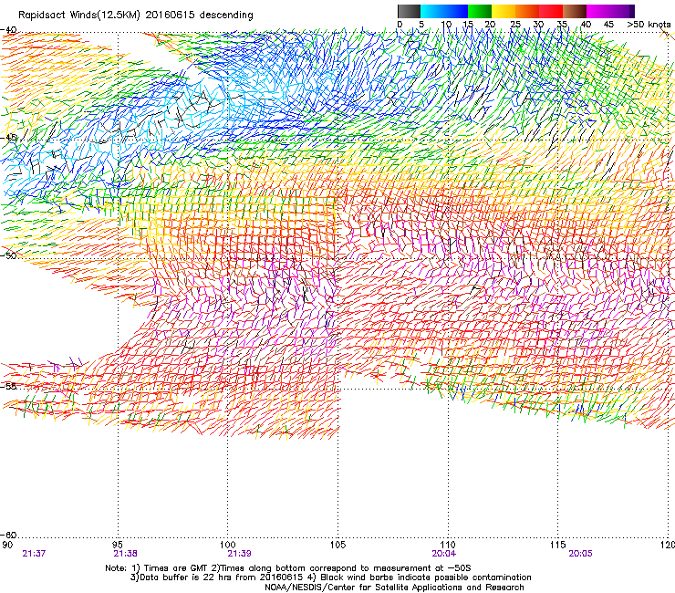Screen dimensions: 675x593
Task: Click the purple time stamp '21:38'
Action: point(125,554)
